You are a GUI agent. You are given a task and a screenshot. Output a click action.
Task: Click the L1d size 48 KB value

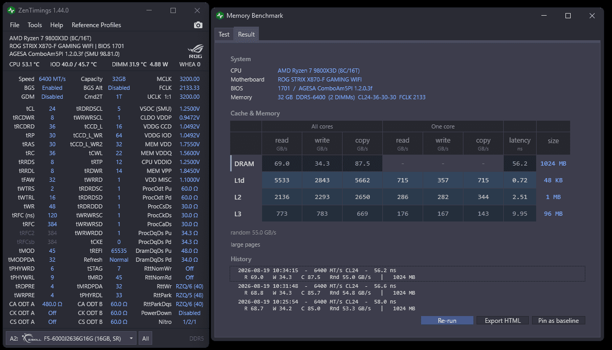pos(553,180)
